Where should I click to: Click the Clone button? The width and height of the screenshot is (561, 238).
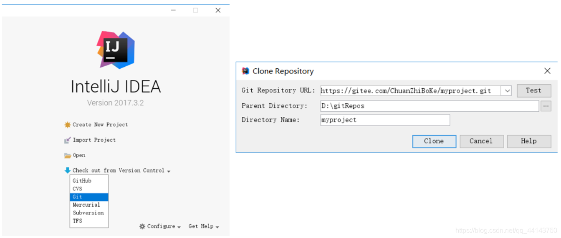tap(434, 141)
